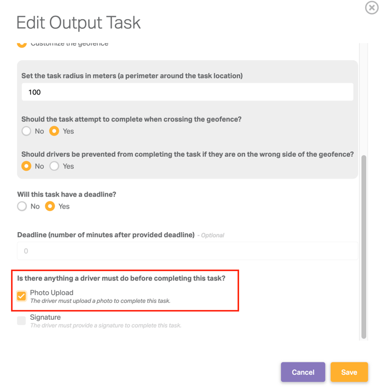Select Yes for geofence crossing completion
Screen dimensions: 386x390
[x=54, y=131]
